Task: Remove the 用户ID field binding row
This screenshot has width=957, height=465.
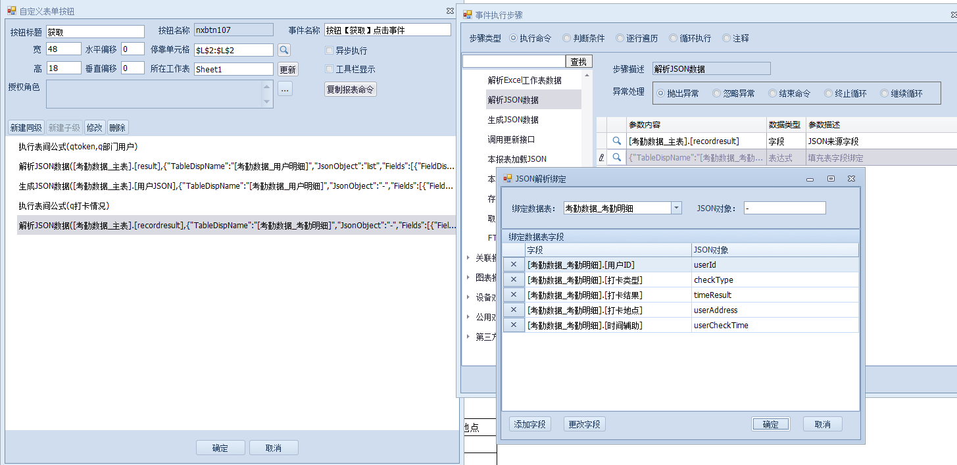Action: pos(514,265)
